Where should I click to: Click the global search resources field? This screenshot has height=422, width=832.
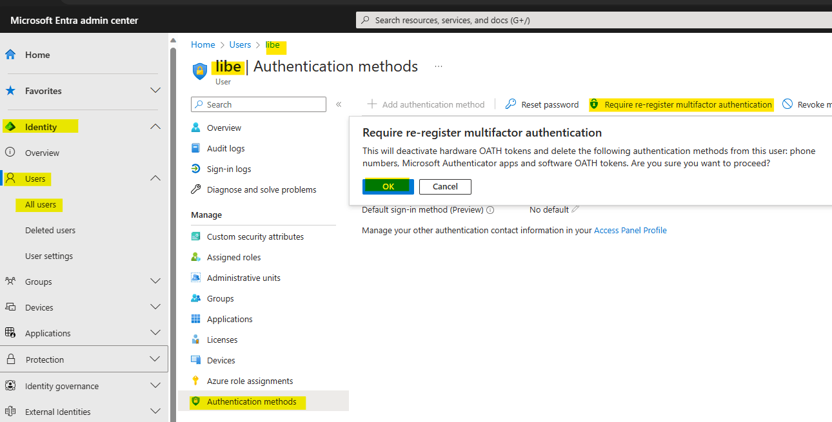pyautogui.click(x=593, y=20)
